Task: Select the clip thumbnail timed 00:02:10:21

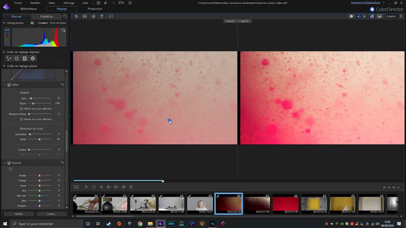Action: click(x=200, y=204)
